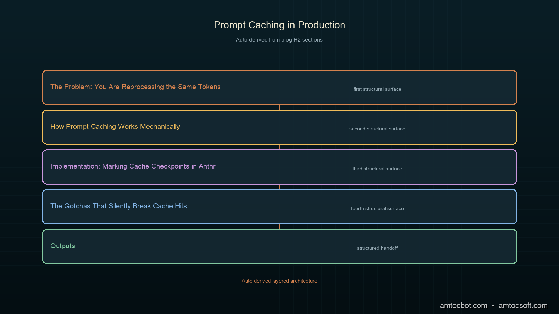This screenshot has height=314, width=559.
Task: Click the connector below the purple Implementation box
Action: 280,187
